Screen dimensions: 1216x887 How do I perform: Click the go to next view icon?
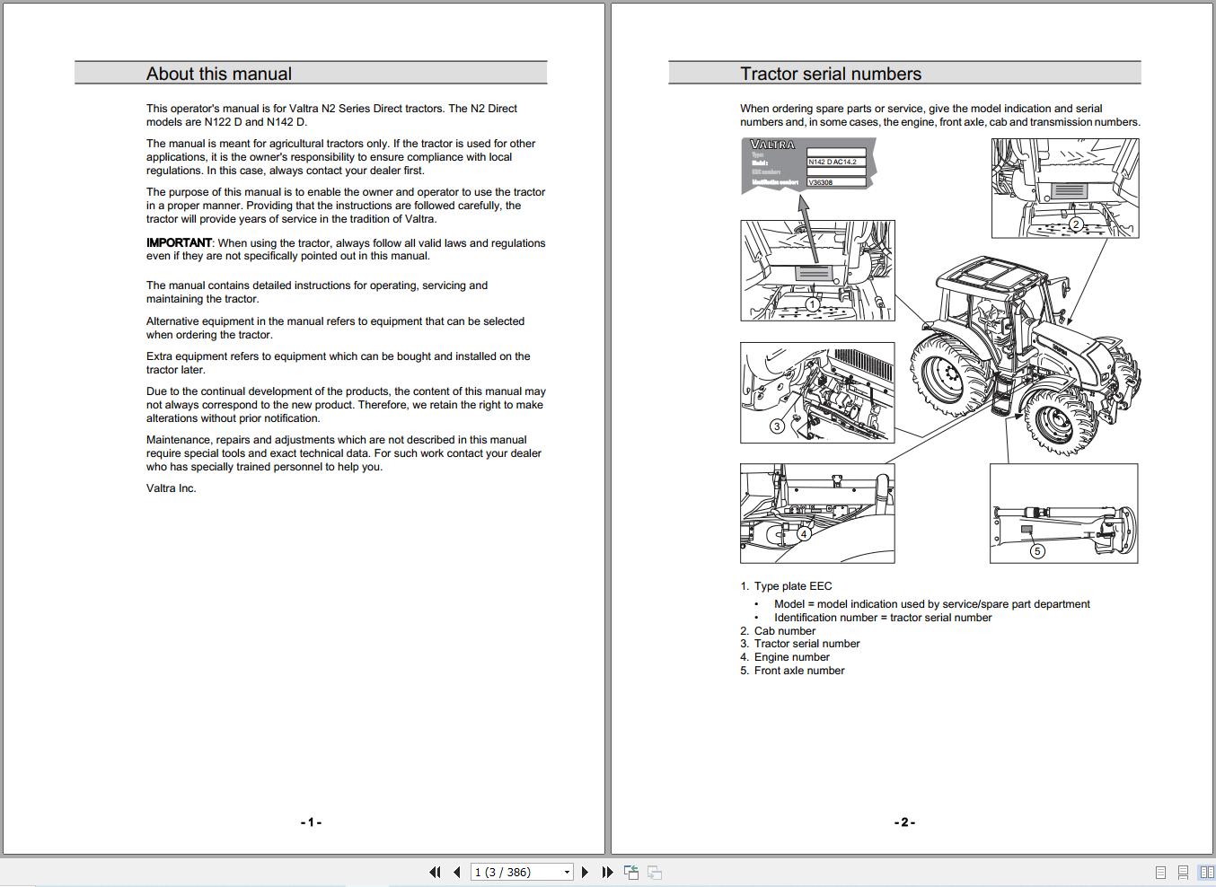click(x=655, y=872)
